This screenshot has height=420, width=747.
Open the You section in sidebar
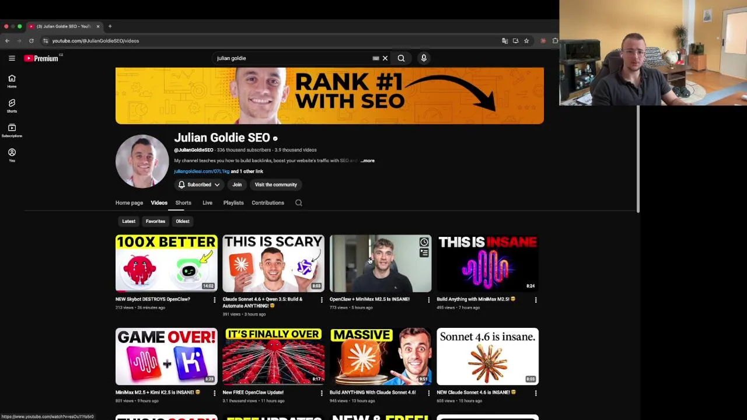pyautogui.click(x=12, y=155)
